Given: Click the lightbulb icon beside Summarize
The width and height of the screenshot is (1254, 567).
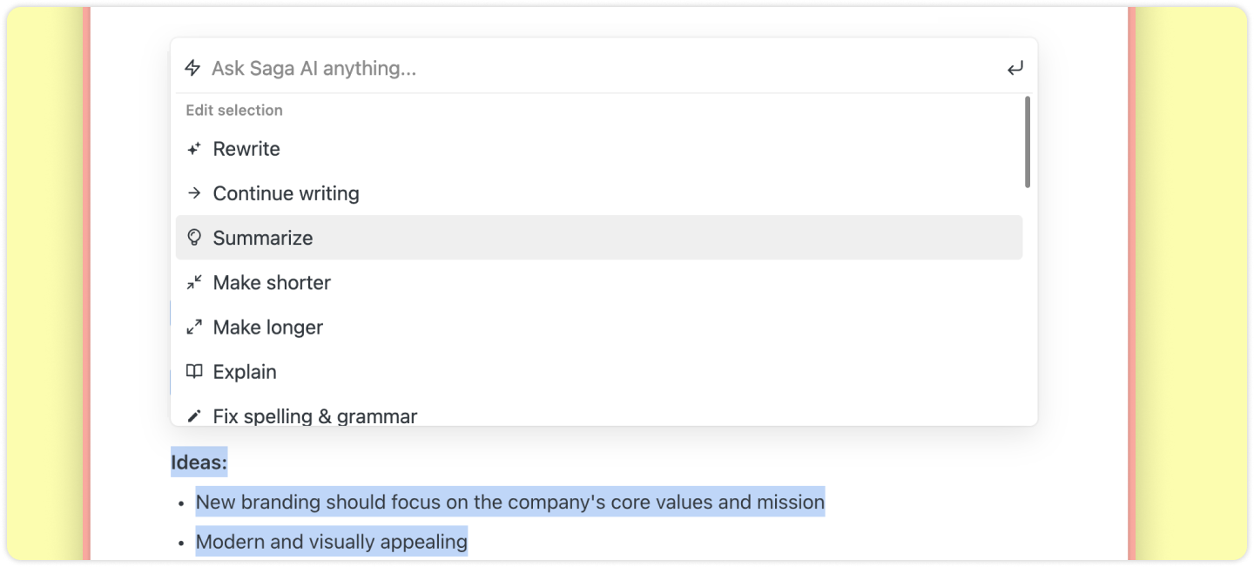Looking at the screenshot, I should [194, 238].
